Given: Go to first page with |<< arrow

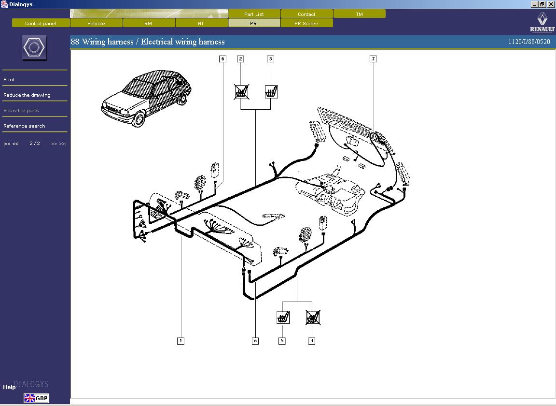Looking at the screenshot, I should point(7,144).
